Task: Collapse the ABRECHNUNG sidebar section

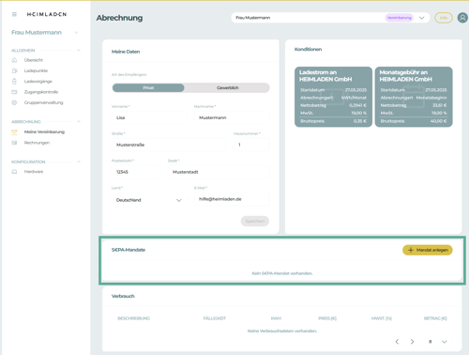Action: 79,121
